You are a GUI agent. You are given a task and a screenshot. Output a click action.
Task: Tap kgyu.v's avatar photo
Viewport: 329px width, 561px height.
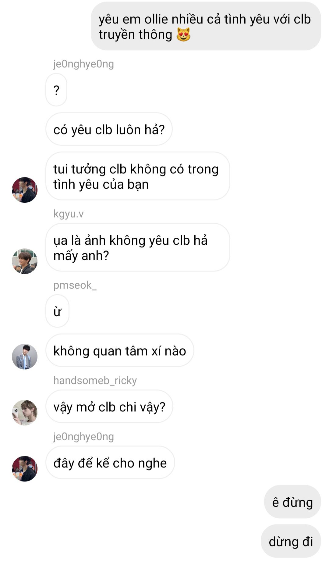click(x=25, y=261)
